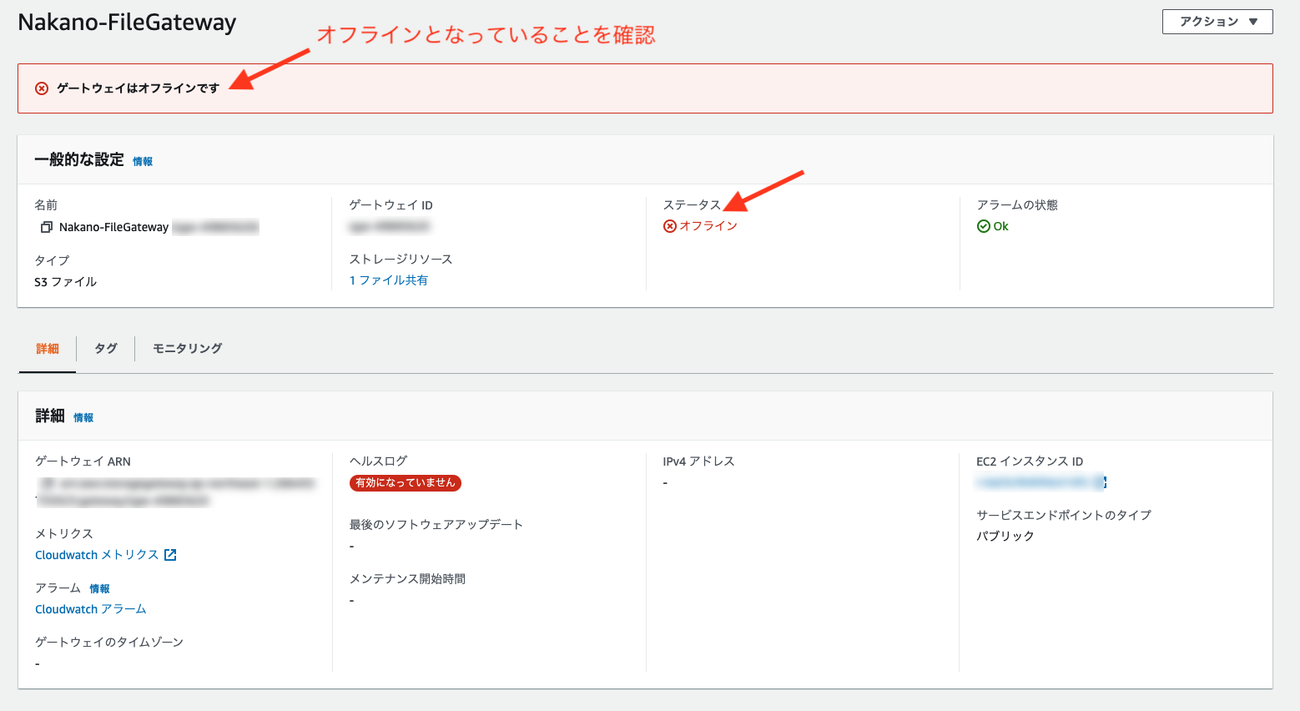This screenshot has width=1300, height=711.
Task: Click the オフライン status text
Action: (x=708, y=226)
